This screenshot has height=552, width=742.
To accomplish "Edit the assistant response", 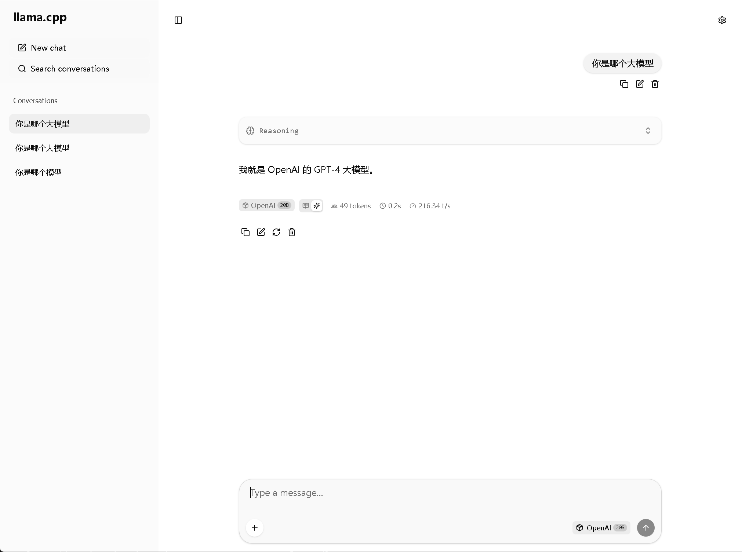I will 261,232.
